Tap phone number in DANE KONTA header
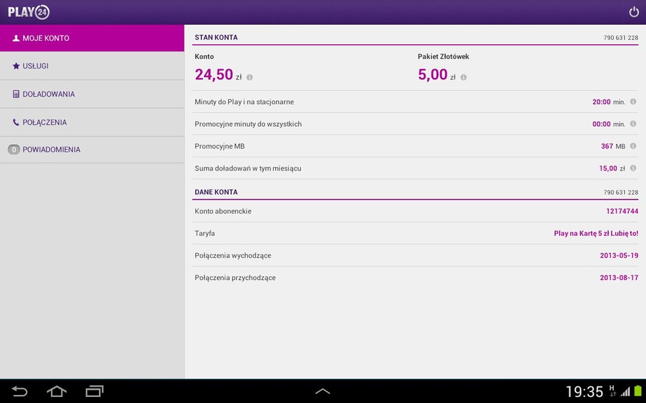This screenshot has height=403, width=646. click(621, 193)
